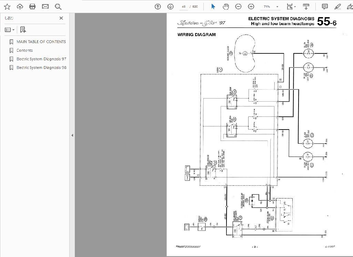Open MAIN TABLE OF CONTENTS bookmark
This screenshot has height=257, width=353.
point(41,42)
